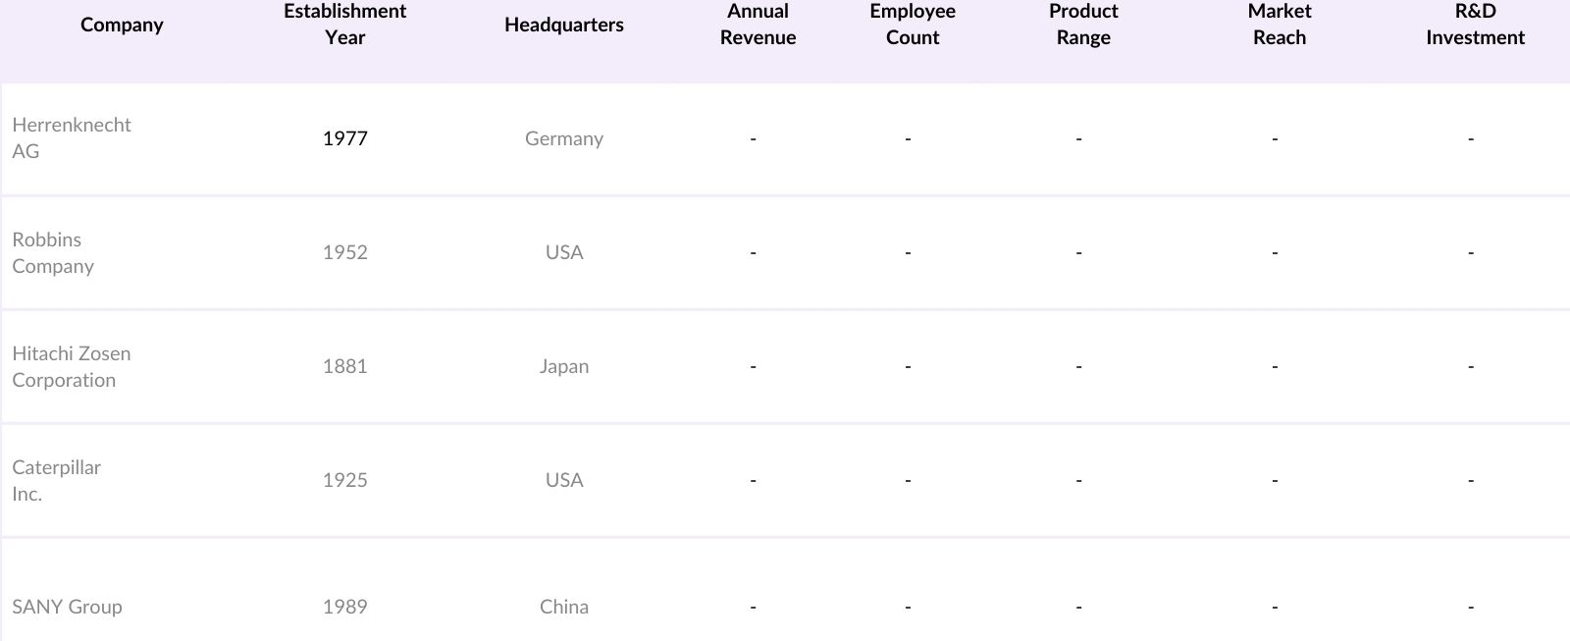Click the Establishment Year column header

point(344,25)
